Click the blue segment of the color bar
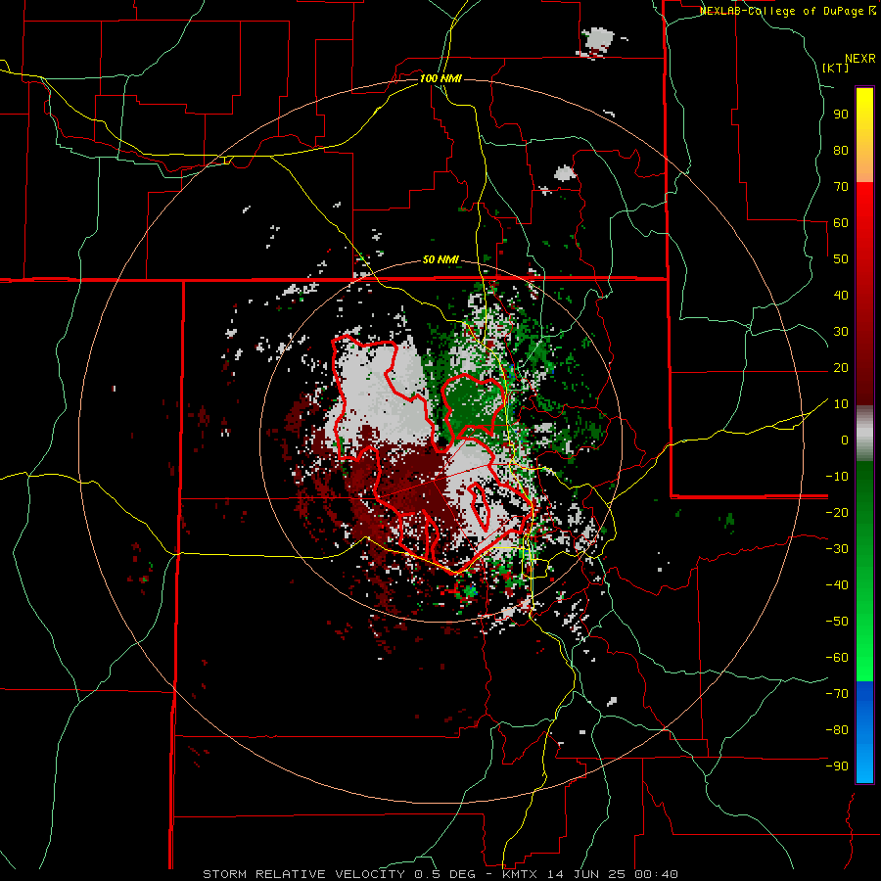This screenshot has height=881, width=881. (864, 732)
